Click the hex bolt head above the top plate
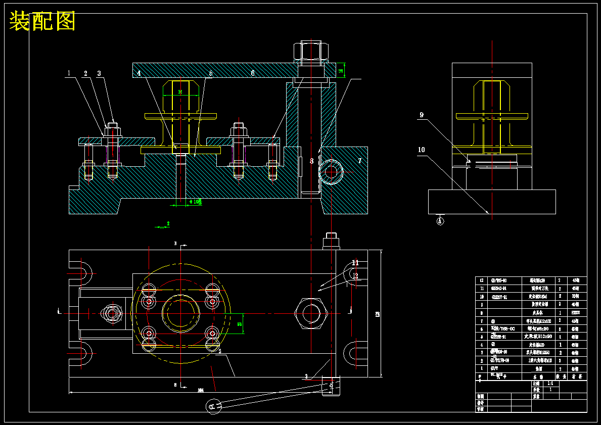 coord(311,51)
